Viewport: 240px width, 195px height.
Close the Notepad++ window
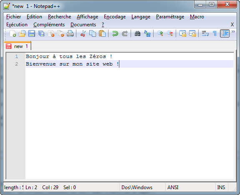click(227, 5)
